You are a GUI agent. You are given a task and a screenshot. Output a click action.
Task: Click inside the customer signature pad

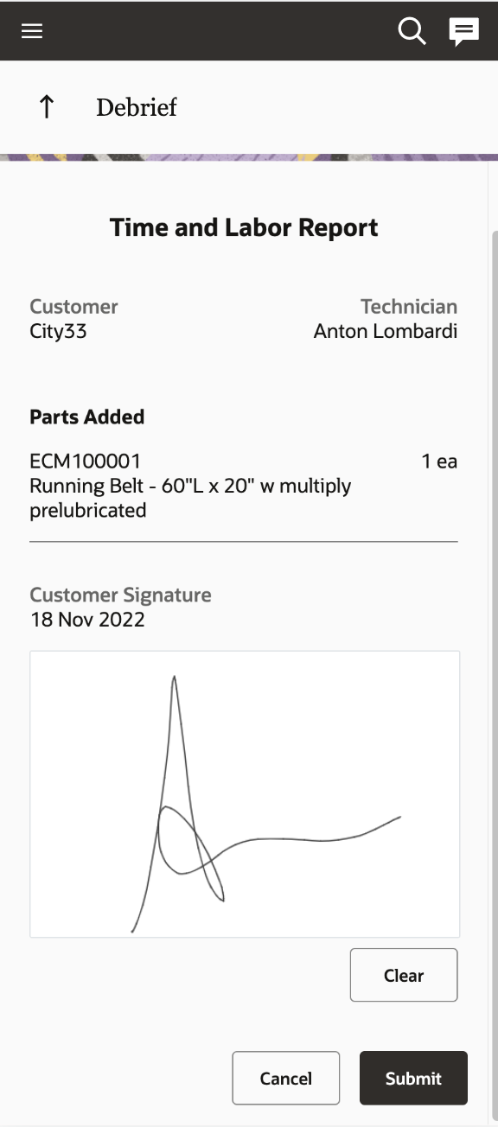click(x=245, y=794)
